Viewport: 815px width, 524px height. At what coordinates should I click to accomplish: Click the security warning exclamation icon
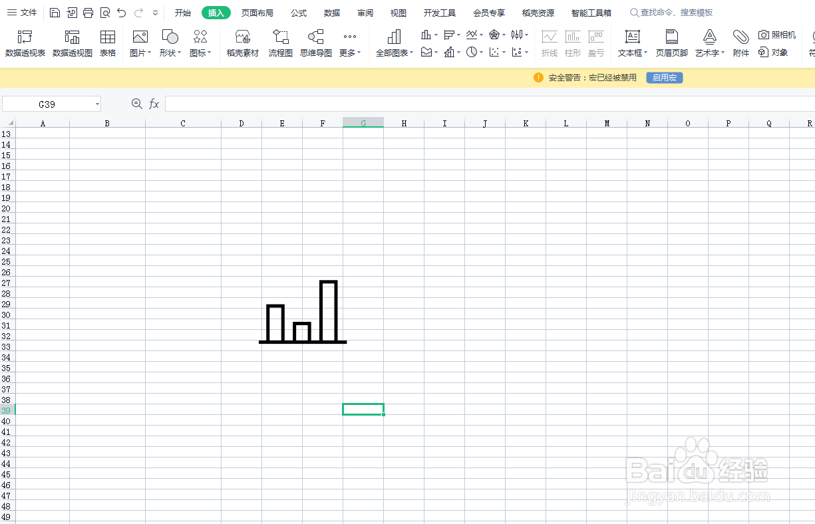(x=539, y=78)
